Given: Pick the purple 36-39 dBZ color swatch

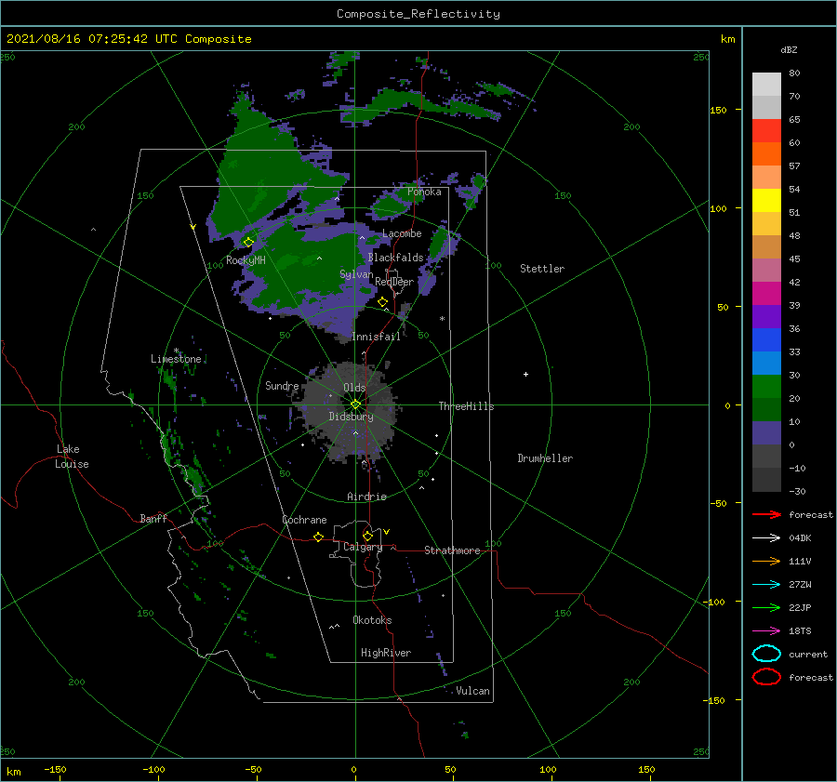Looking at the screenshot, I should click(766, 317).
